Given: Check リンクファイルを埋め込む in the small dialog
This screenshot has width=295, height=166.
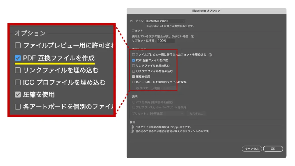Looking at the screenshot, I should (133, 66).
